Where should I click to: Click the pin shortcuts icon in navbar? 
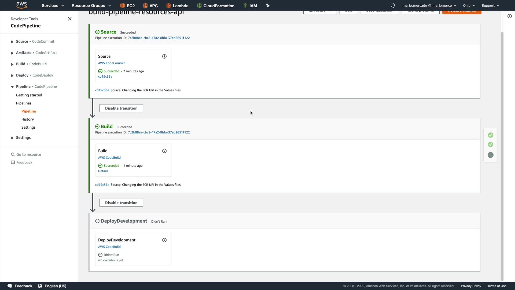click(x=268, y=5)
